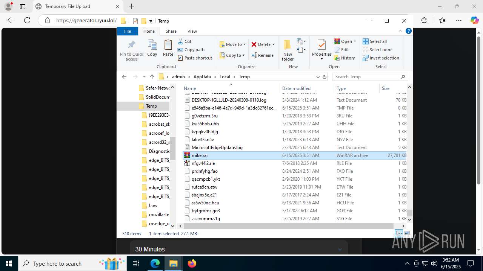Open Explorer Help icon
483x271 pixels.
click(x=408, y=31)
